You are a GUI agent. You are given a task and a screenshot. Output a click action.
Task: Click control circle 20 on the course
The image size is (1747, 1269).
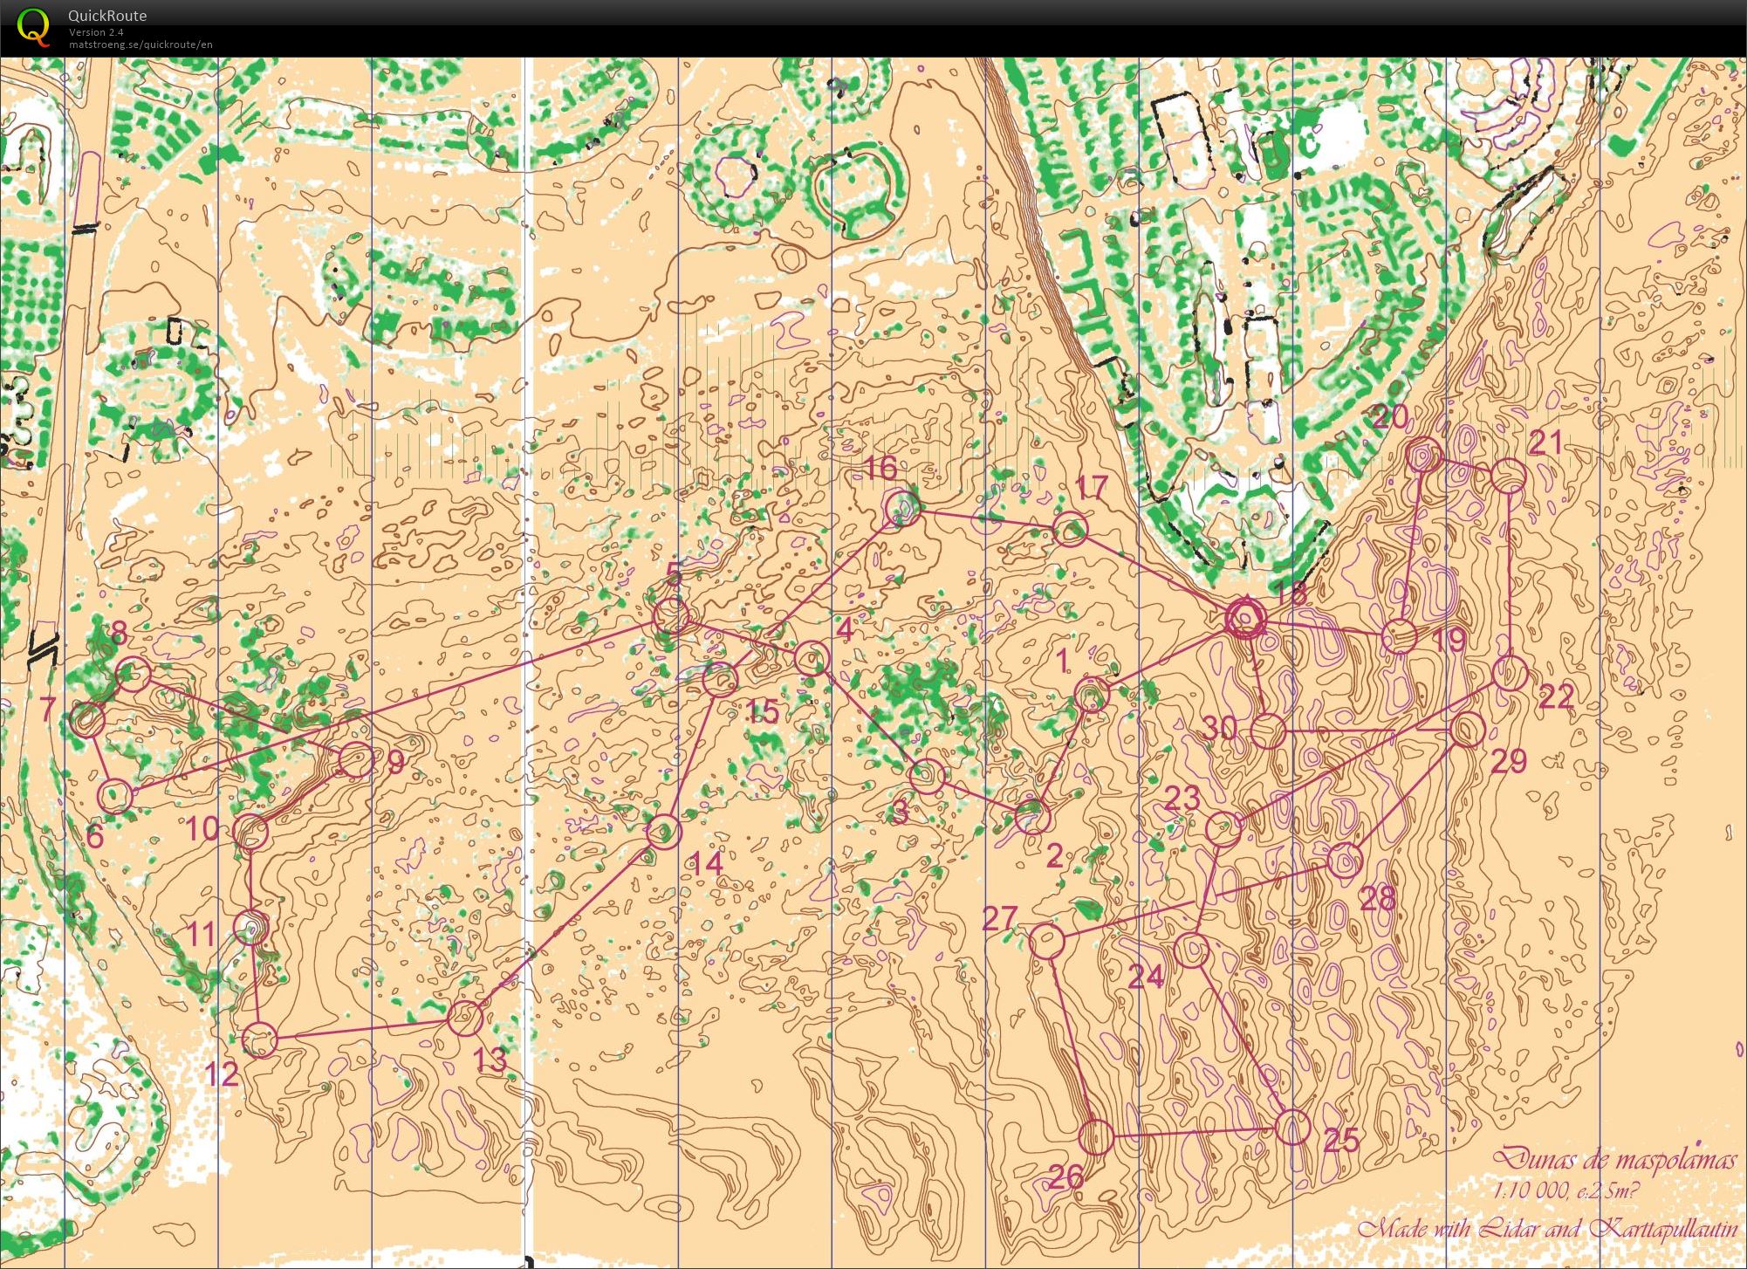click(x=1423, y=456)
